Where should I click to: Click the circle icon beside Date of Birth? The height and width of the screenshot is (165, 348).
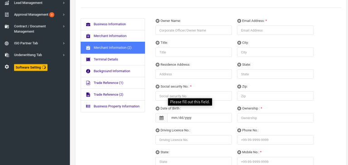pos(157,108)
